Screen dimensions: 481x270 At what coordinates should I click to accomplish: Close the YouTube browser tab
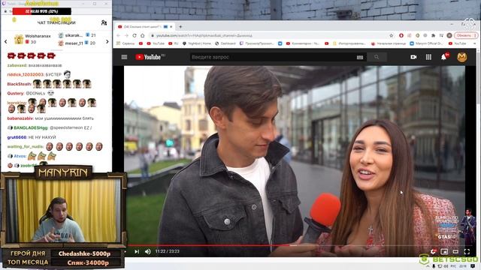pyautogui.click(x=171, y=27)
